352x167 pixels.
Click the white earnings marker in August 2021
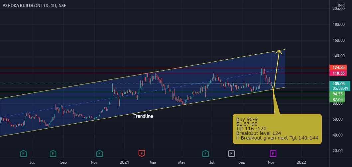231,153
